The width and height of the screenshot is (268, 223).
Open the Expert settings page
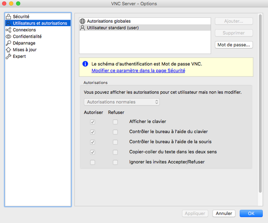(x=38, y=57)
